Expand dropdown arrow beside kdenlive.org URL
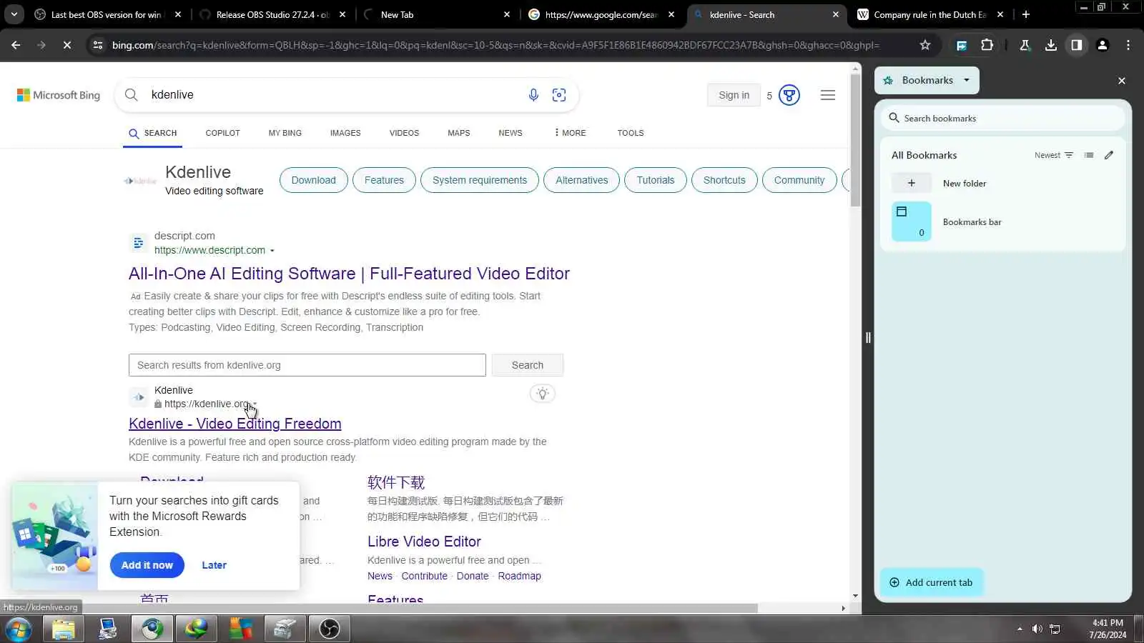Screen dimensions: 1144x643 (x=255, y=404)
